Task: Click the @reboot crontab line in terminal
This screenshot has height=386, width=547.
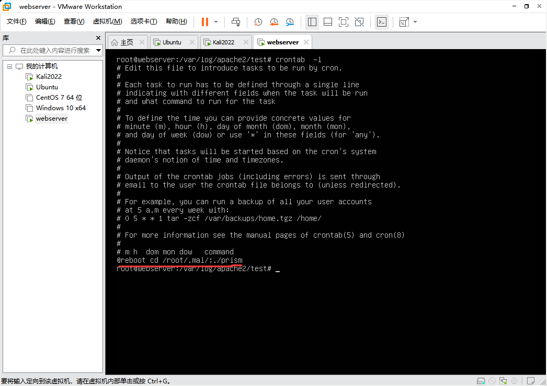Action: 179,260
